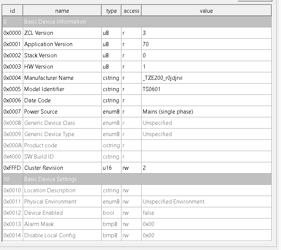Viewport: 281px width, 250px height.
Task: Select the 'Disable Local Config' row
Action: [x=137, y=235]
